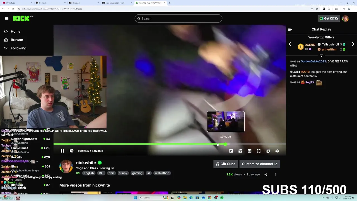
Task: Click the 10:40:31 preview thumbnail
Action: pyautogui.click(x=226, y=122)
